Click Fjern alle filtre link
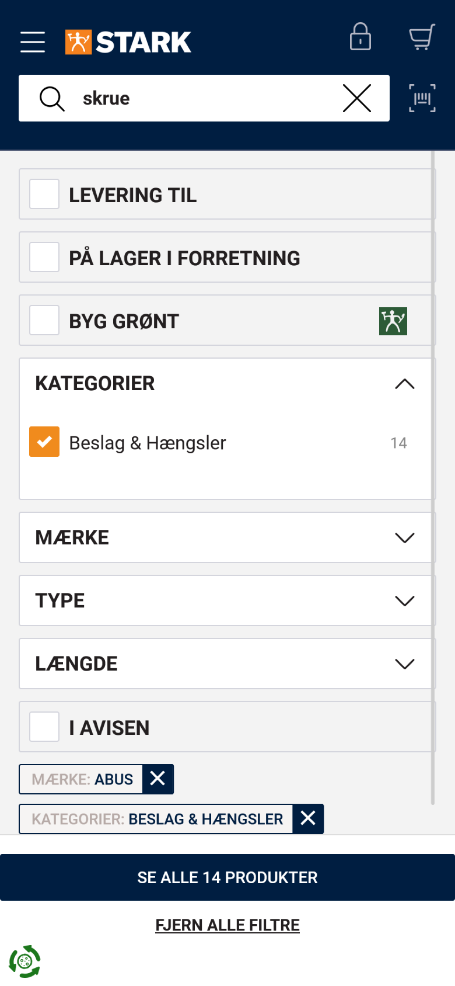The image size is (455, 986). (228, 925)
